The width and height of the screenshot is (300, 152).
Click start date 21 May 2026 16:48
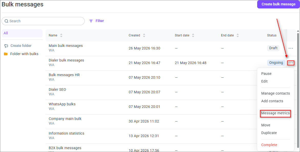point(191,63)
